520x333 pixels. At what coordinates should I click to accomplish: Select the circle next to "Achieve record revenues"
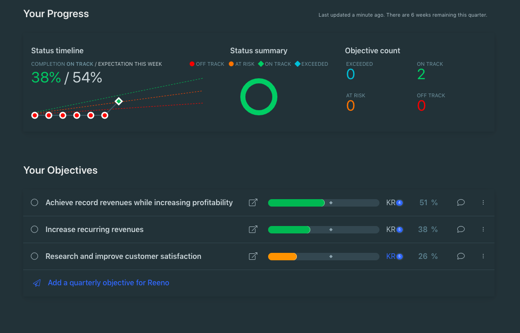click(34, 202)
